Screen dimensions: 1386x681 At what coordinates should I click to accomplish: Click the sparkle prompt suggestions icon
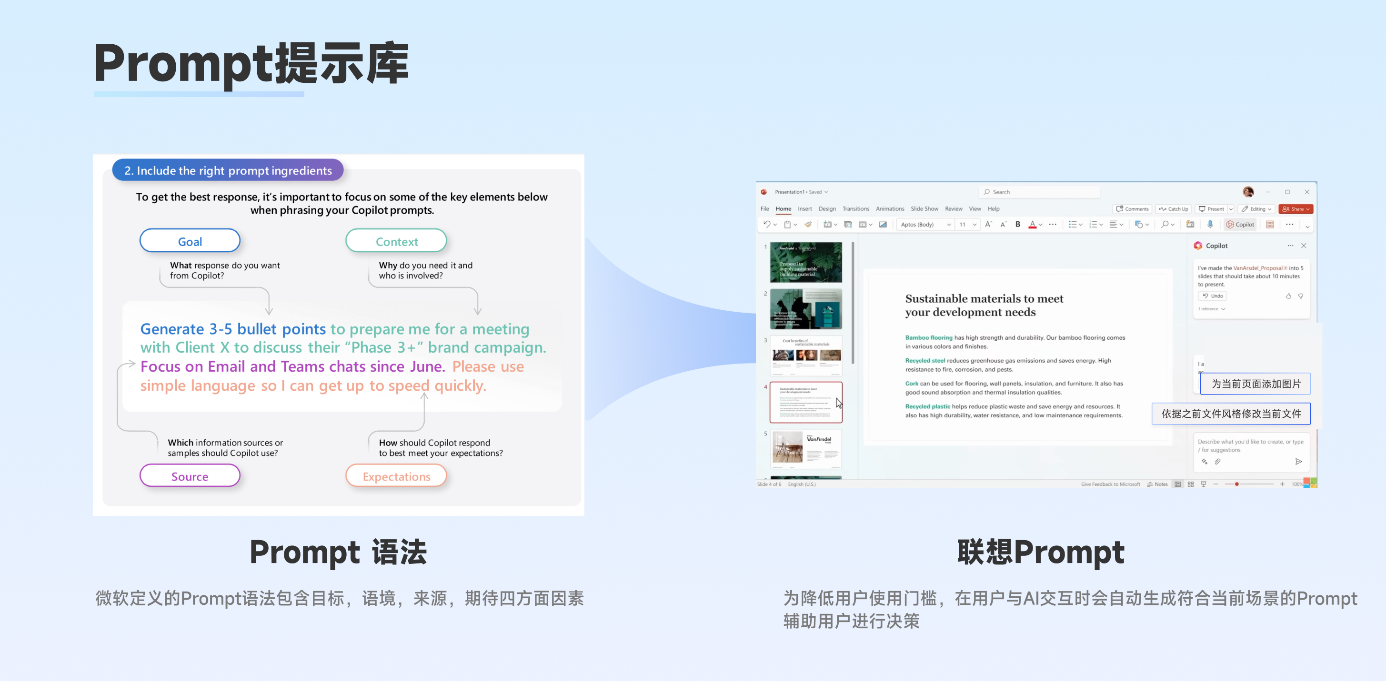click(x=1204, y=461)
